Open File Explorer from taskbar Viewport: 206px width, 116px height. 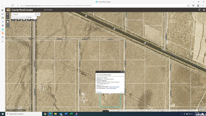pyautogui.click(x=55, y=114)
